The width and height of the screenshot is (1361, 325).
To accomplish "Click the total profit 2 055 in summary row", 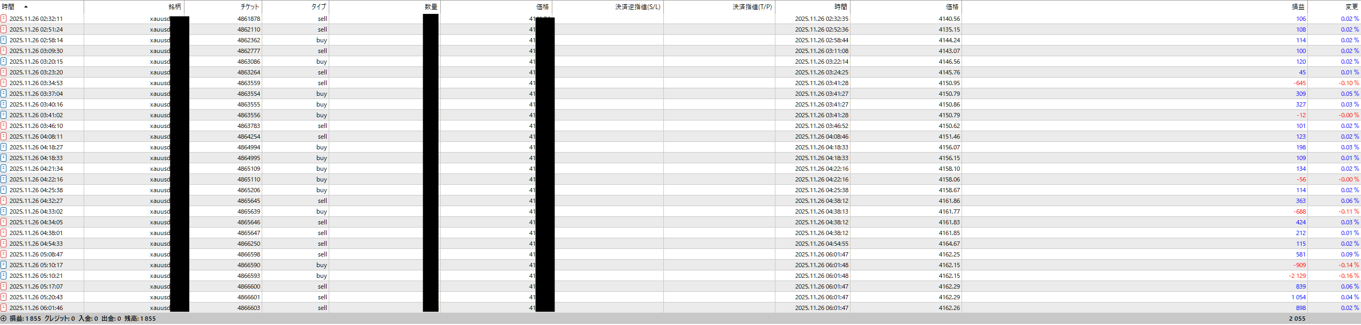I will (1297, 319).
